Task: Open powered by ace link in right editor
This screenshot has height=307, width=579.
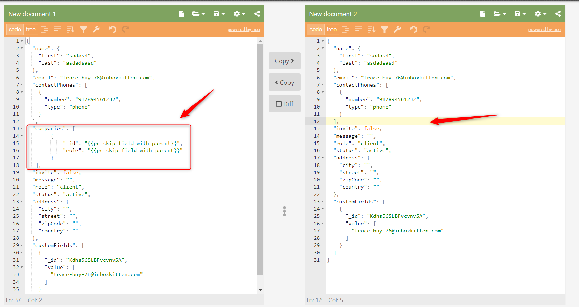Action: pyautogui.click(x=544, y=30)
